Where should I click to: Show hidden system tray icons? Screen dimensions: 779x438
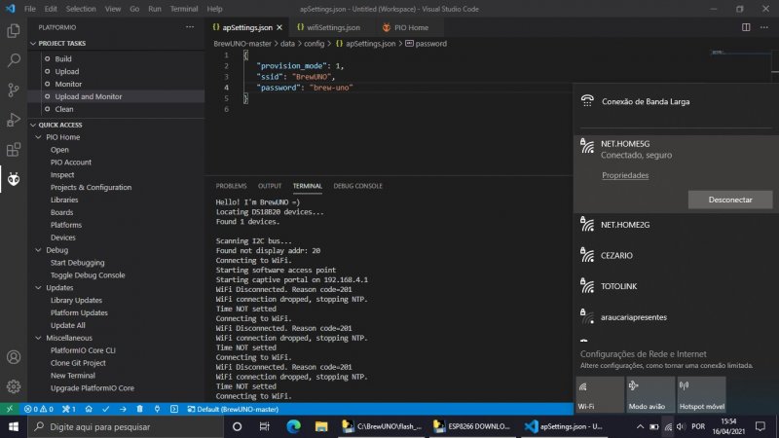point(640,426)
